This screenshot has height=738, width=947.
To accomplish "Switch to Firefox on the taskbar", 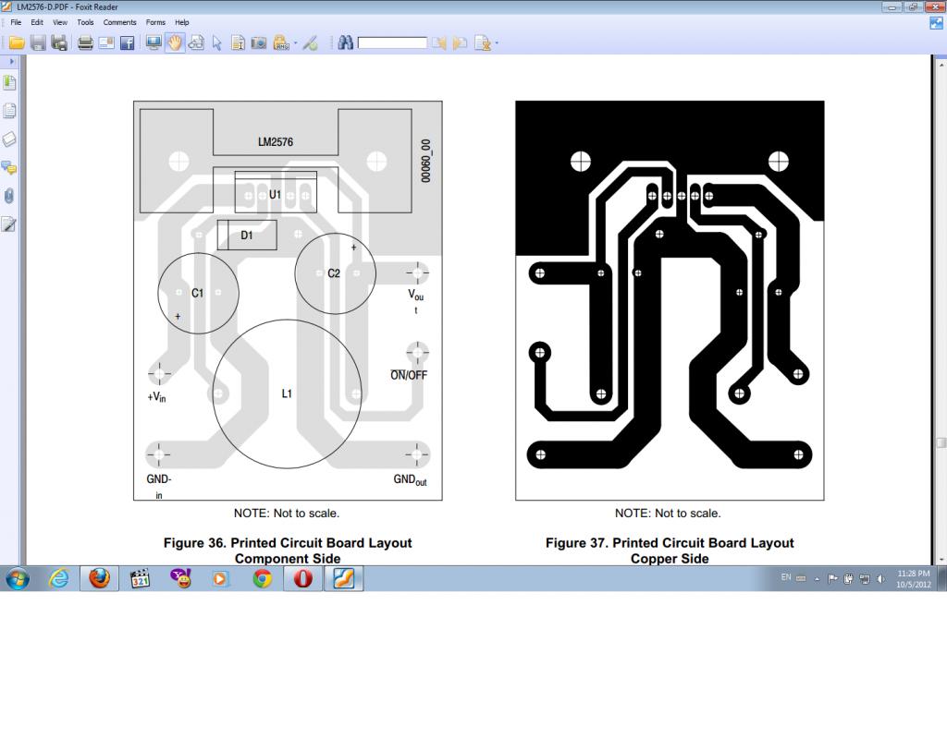I will pos(99,579).
